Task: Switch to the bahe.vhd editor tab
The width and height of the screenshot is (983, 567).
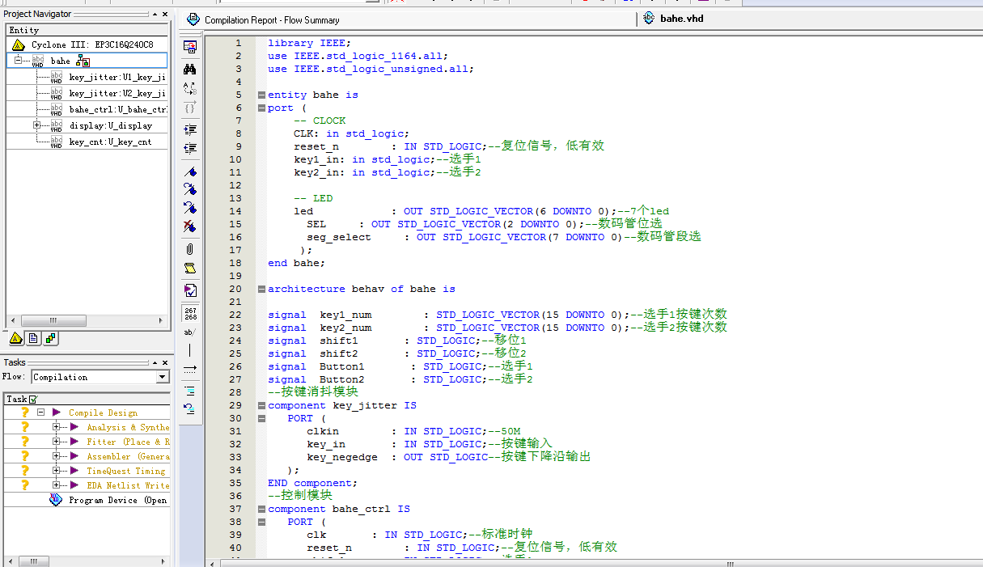Action: click(x=681, y=18)
